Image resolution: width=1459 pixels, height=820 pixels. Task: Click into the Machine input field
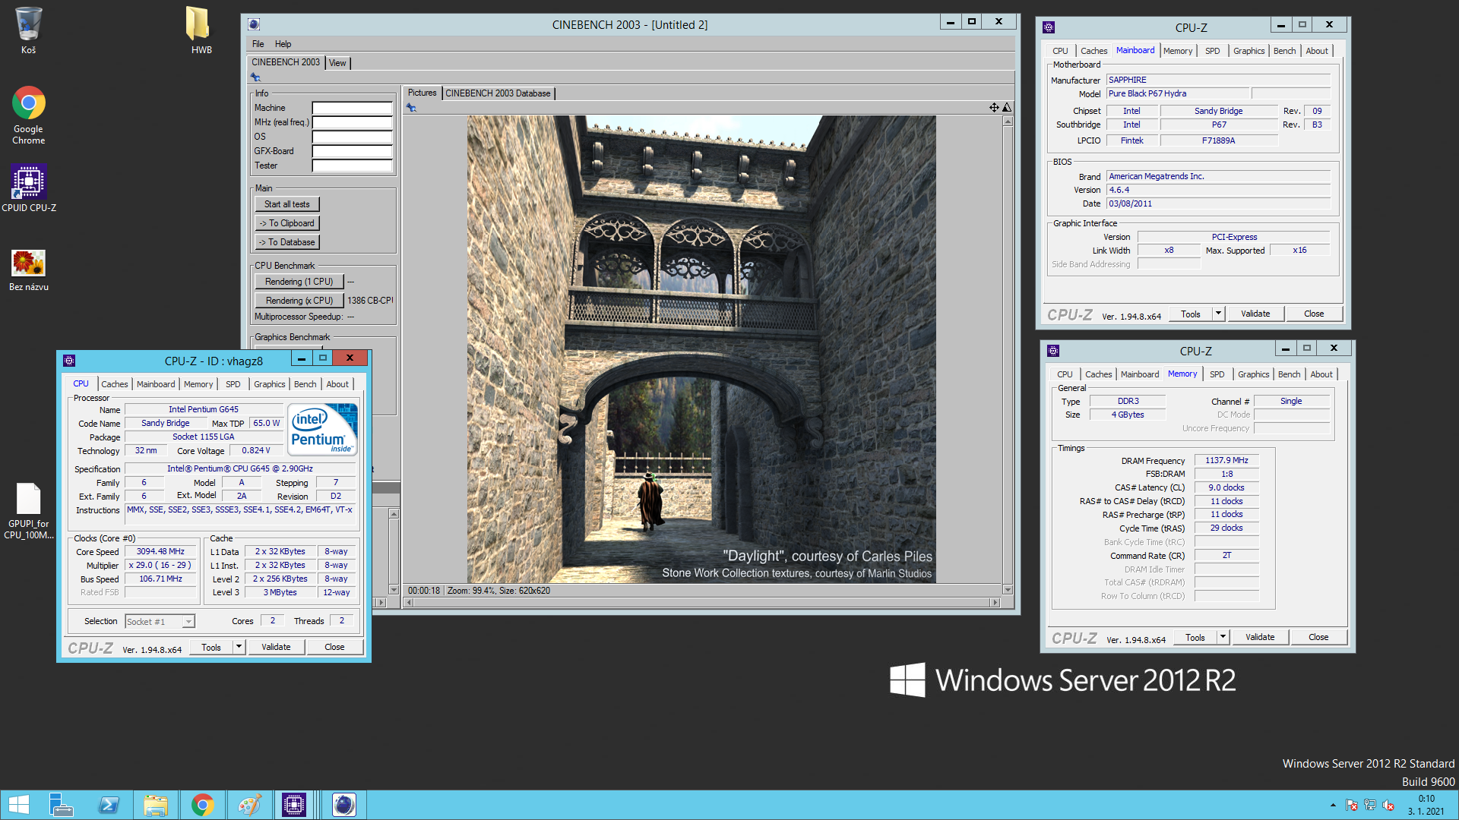tap(353, 108)
